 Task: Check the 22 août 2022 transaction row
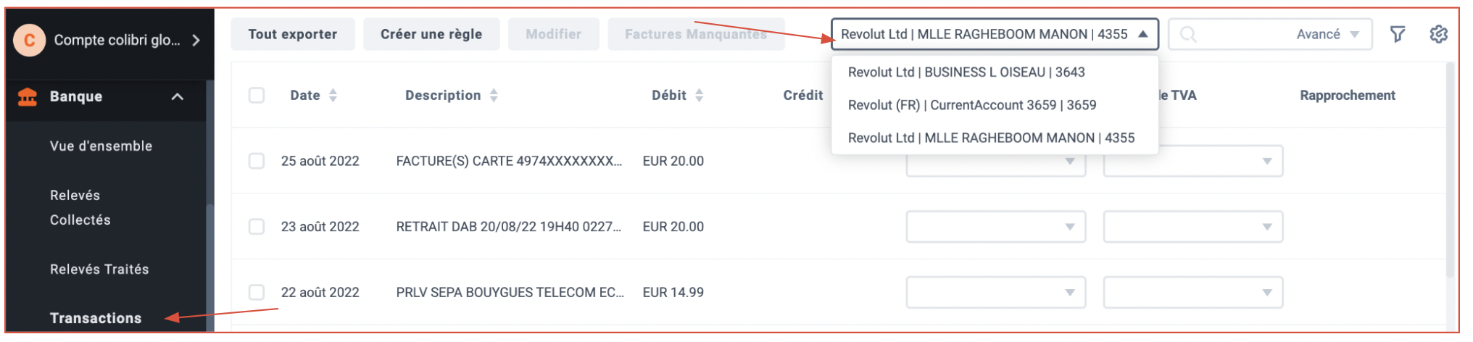pyautogui.click(x=257, y=292)
